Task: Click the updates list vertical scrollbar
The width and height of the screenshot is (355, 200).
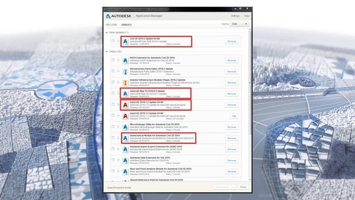Action: click(x=250, y=83)
